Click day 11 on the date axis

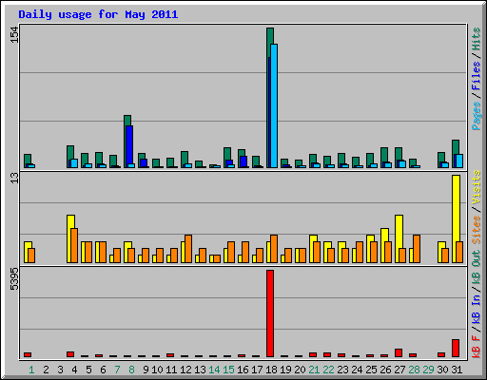click(x=171, y=370)
